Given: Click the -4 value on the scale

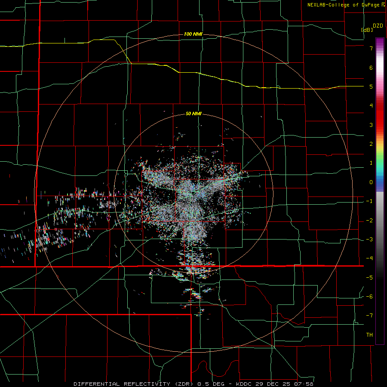Looking at the screenshot, I should (369, 258).
